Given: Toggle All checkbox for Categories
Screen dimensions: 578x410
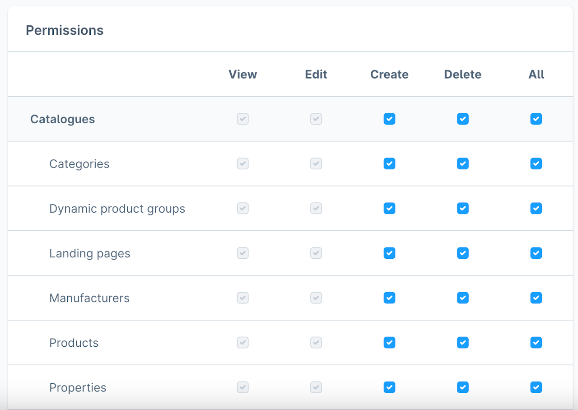Looking at the screenshot, I should click(536, 163).
